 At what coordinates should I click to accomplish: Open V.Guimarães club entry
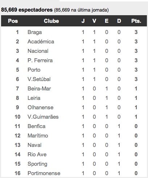(43, 117)
